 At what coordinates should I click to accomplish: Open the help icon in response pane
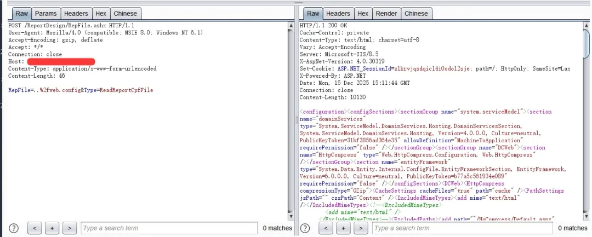pos(305,228)
